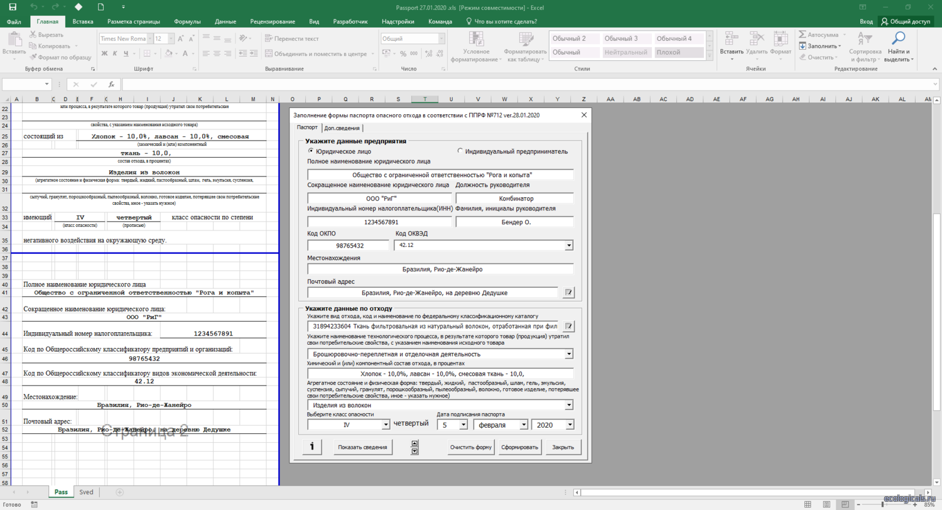Click the Redo arrow in title bar
Screen dimensions: 942x510
coord(57,7)
